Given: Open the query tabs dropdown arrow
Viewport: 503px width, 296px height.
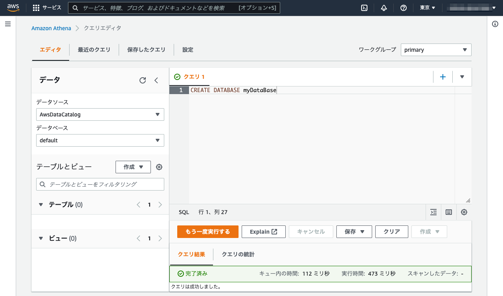Looking at the screenshot, I should [x=462, y=77].
